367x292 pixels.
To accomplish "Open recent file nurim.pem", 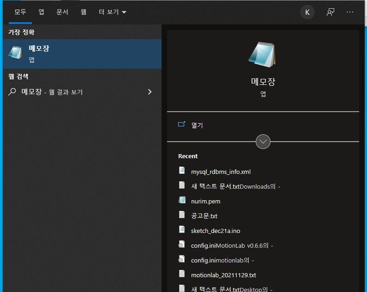I will [x=205, y=202].
